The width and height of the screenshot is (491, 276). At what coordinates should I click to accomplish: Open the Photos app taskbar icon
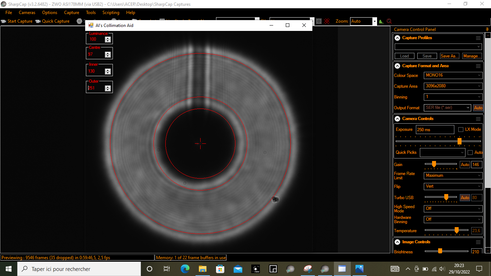tap(359, 269)
